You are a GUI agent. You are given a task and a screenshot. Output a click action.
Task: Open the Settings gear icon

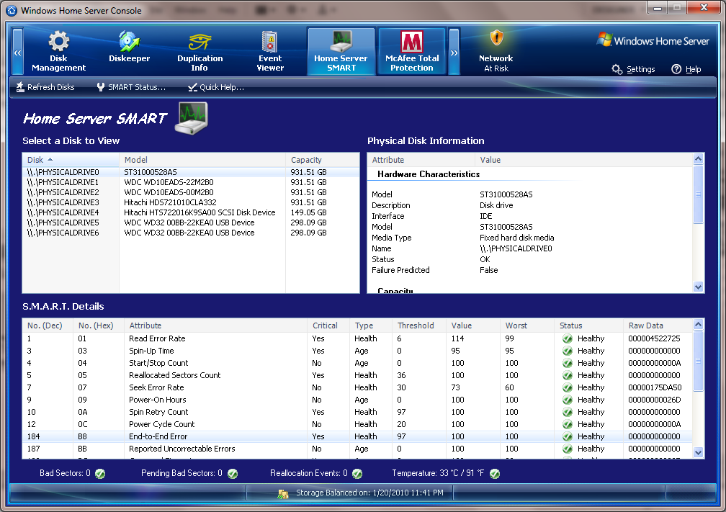click(617, 69)
